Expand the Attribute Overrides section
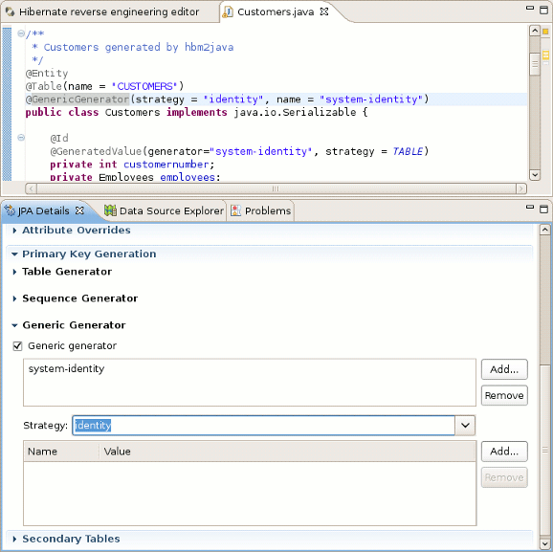553x552 pixels. click(14, 231)
